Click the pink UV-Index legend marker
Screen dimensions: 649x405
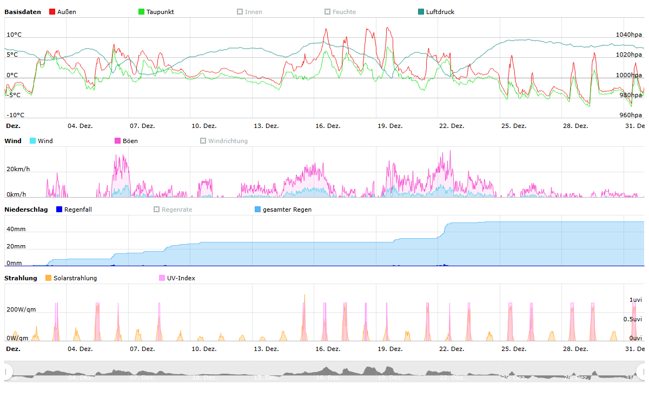162,278
